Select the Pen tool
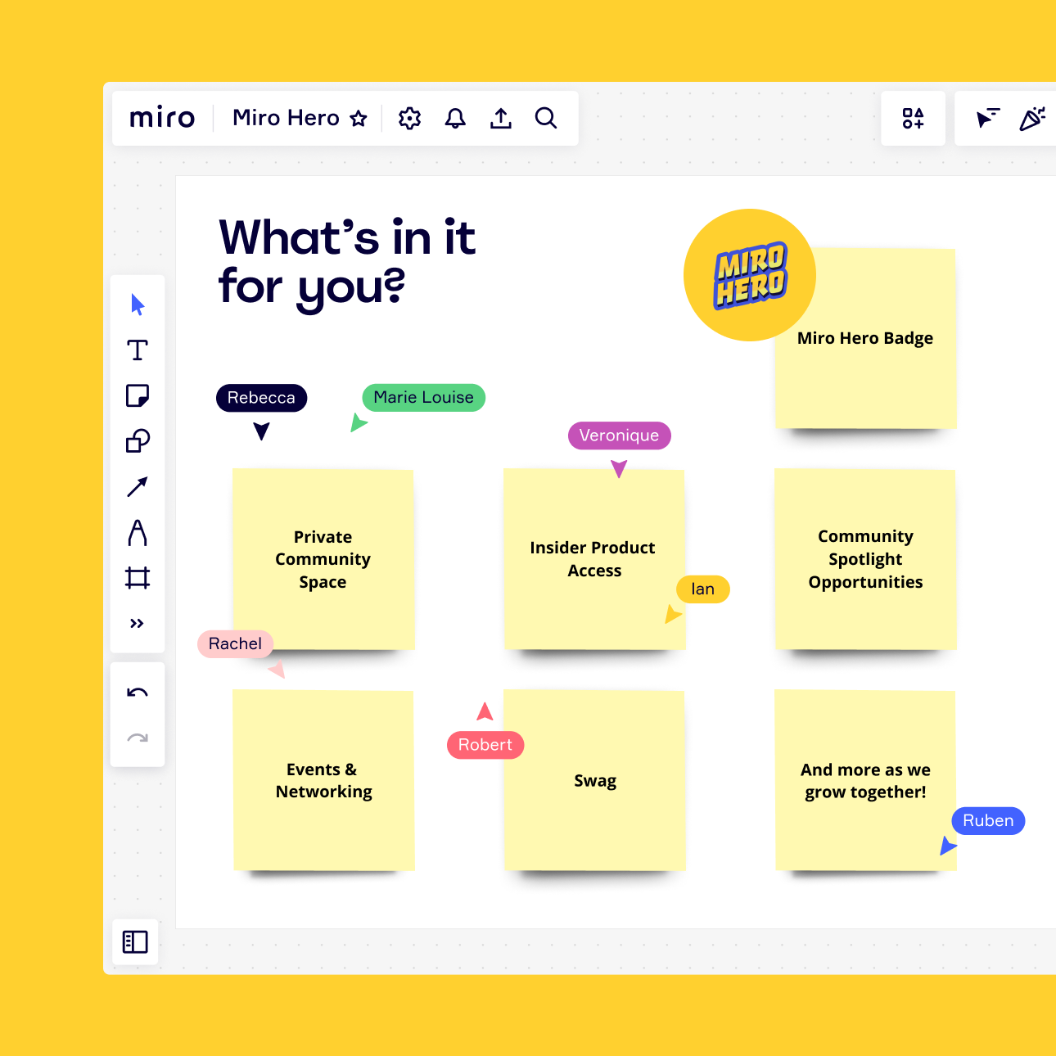Viewport: 1056px width, 1056px height. pos(138,533)
